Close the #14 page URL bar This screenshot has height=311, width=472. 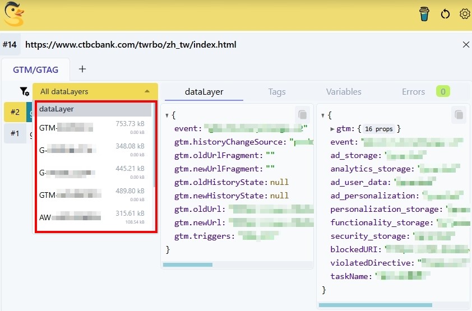click(x=465, y=45)
